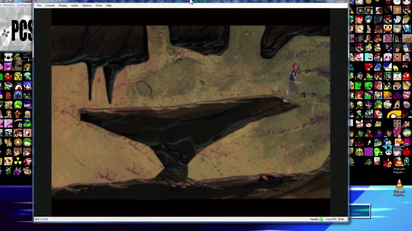
Task: Select the solid purple square desktop icon
Action: [369, 151]
